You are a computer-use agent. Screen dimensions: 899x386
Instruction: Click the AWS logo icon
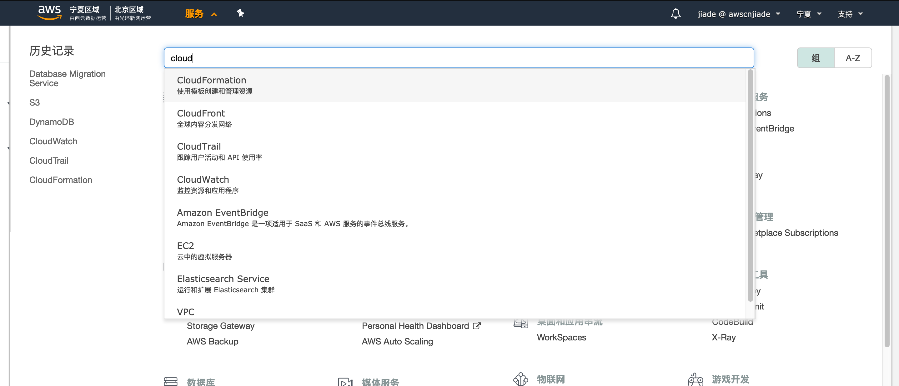click(49, 12)
